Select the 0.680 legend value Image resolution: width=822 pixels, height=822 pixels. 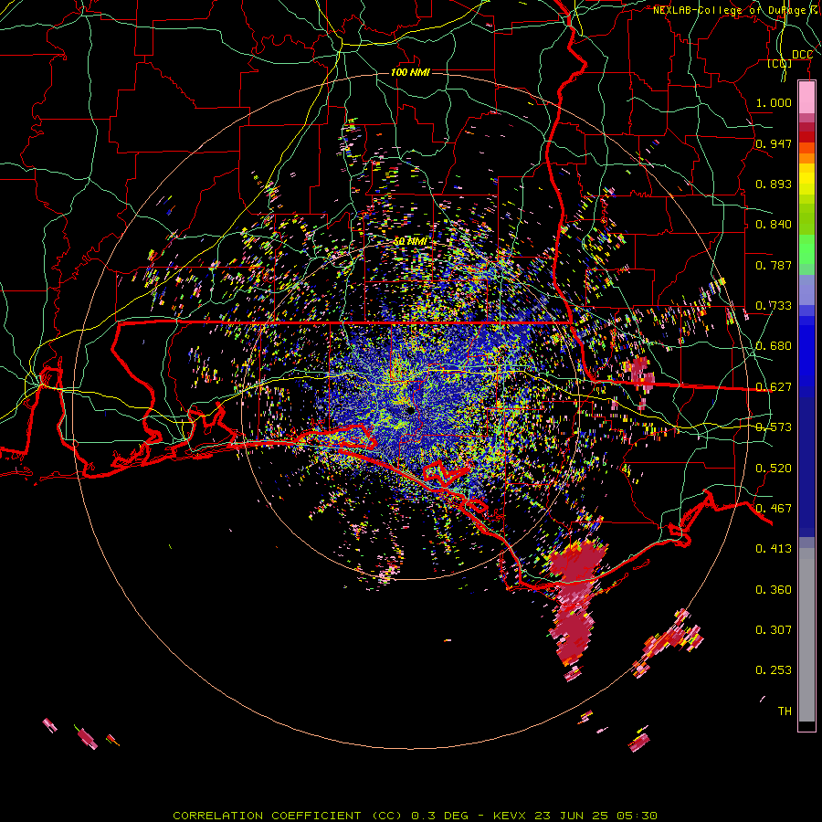click(774, 346)
